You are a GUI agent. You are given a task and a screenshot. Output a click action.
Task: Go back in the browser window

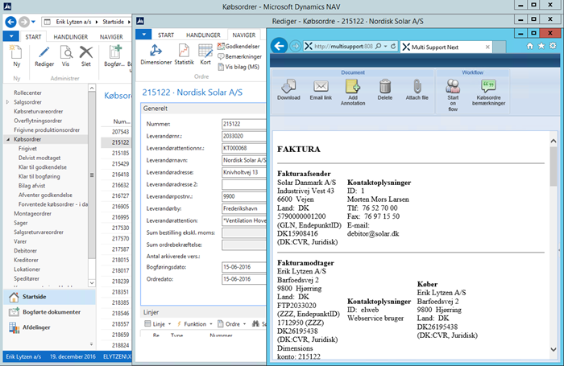point(279,46)
